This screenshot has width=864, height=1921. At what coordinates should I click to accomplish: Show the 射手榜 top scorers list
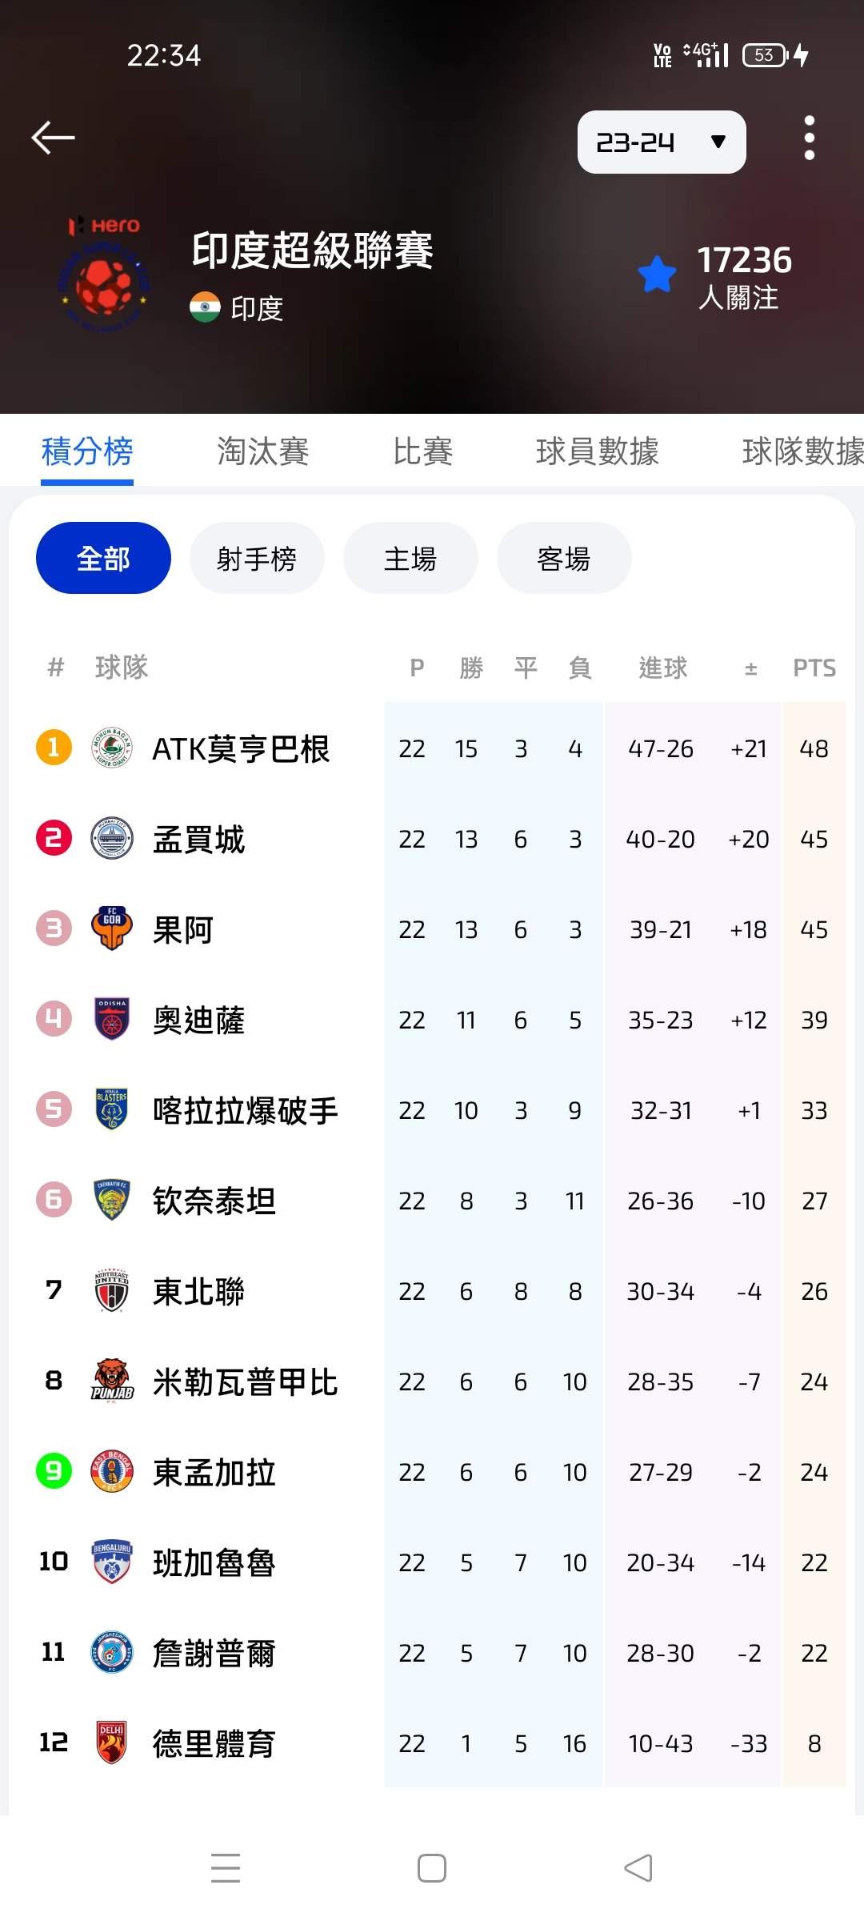pyautogui.click(x=257, y=558)
